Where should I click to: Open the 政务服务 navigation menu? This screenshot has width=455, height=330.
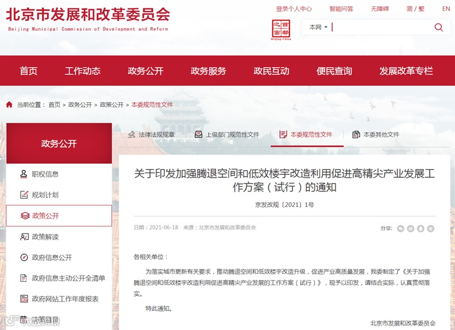208,71
